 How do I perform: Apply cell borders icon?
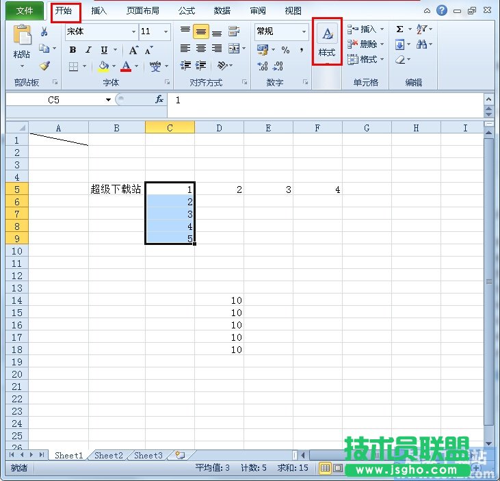pos(73,66)
